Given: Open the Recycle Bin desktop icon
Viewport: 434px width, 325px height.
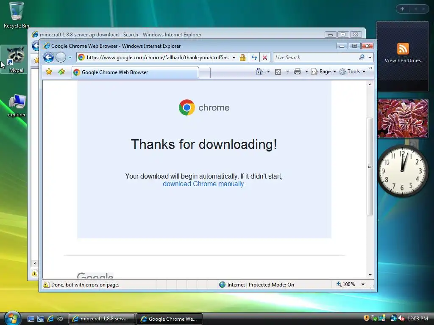Looking at the screenshot, I should (x=17, y=15).
